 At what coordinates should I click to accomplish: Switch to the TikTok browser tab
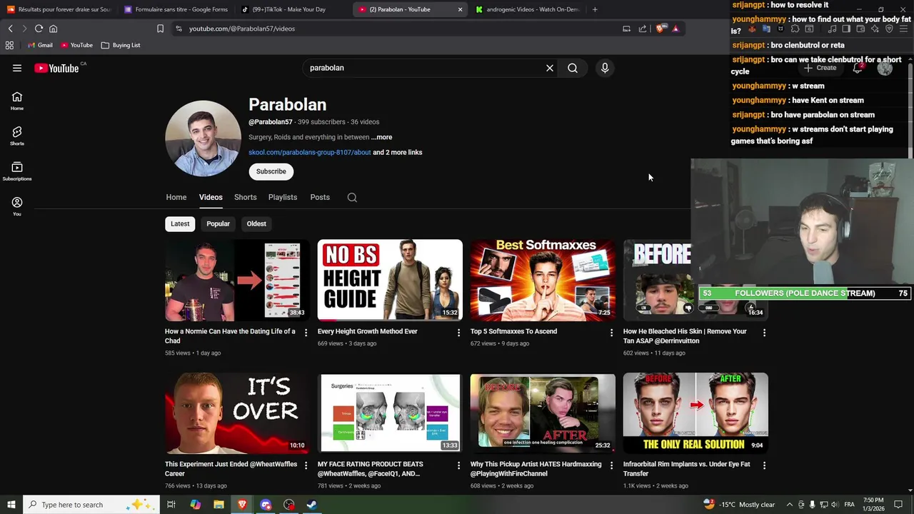coord(293,9)
